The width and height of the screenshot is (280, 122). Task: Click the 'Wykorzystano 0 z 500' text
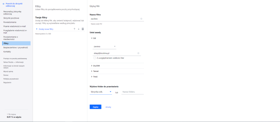tap(43, 34)
